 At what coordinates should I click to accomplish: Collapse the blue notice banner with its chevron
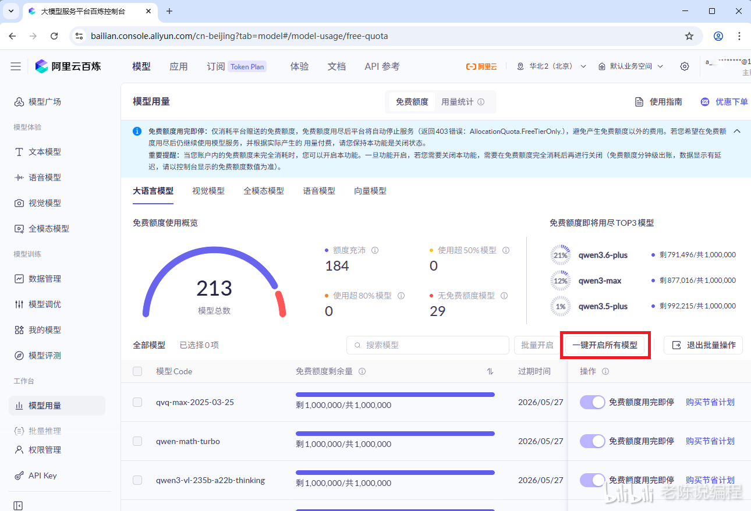pos(737,131)
